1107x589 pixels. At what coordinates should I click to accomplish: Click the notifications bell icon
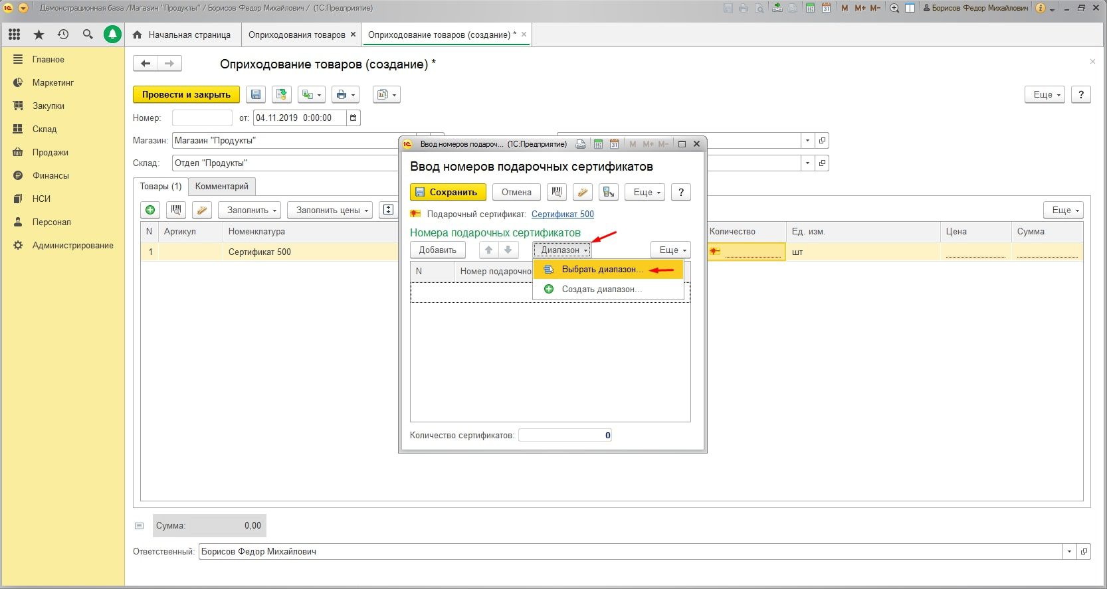pos(112,35)
